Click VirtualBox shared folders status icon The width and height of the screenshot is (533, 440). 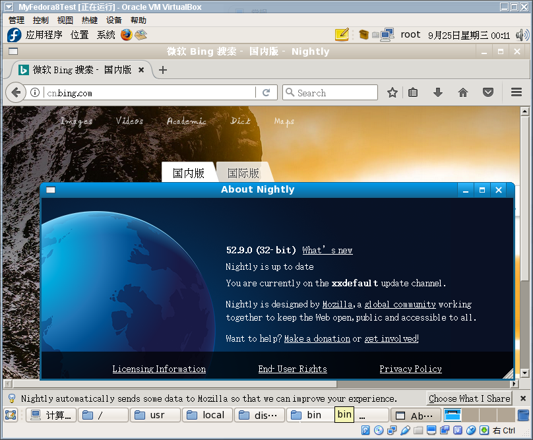coord(418,431)
